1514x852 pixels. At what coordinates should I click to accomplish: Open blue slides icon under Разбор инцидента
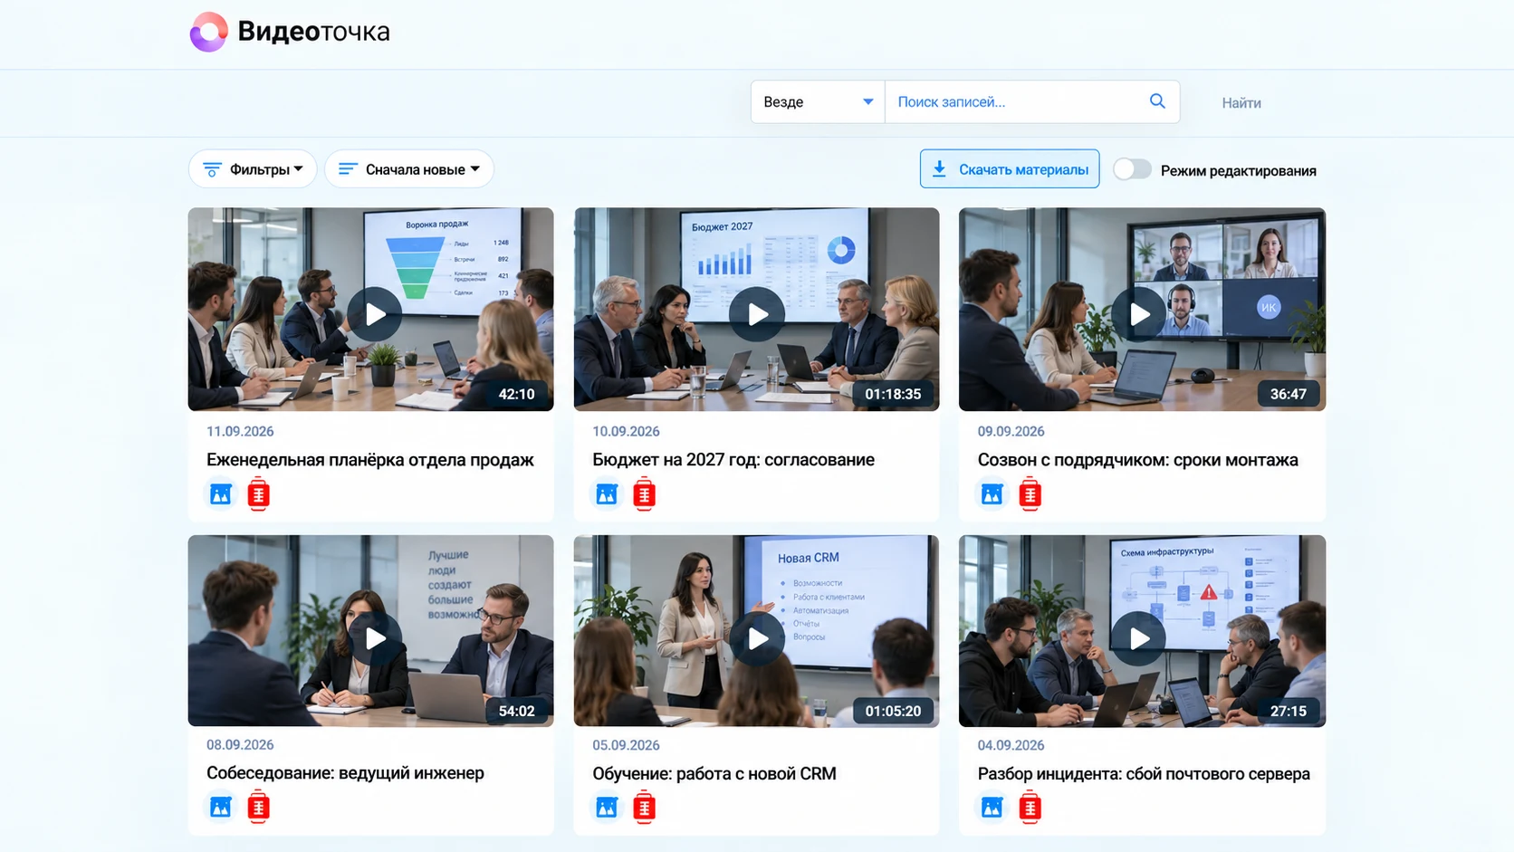pyautogui.click(x=992, y=807)
